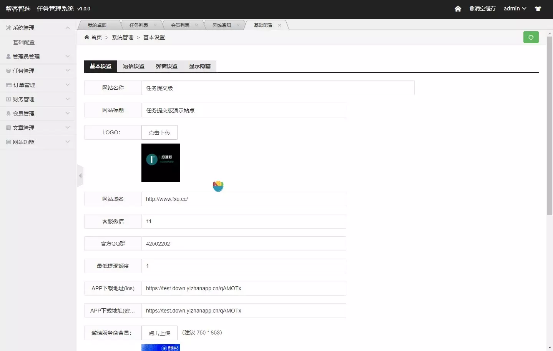Click the 管理员管理 user icon
Screen dimensions: 553x351
(8, 57)
